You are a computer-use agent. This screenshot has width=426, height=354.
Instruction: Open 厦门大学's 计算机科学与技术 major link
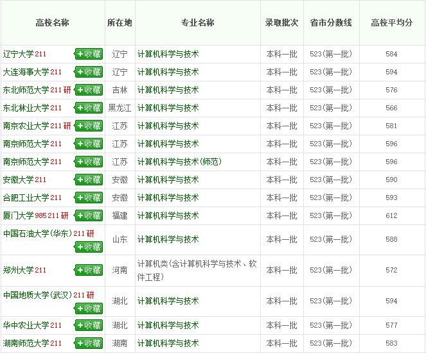point(168,215)
